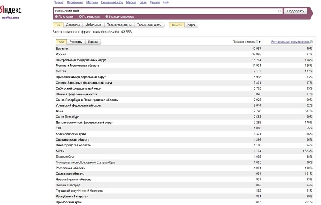Expand the ещё services menu
The width and height of the screenshot is (321, 205).
(x=166, y=2)
